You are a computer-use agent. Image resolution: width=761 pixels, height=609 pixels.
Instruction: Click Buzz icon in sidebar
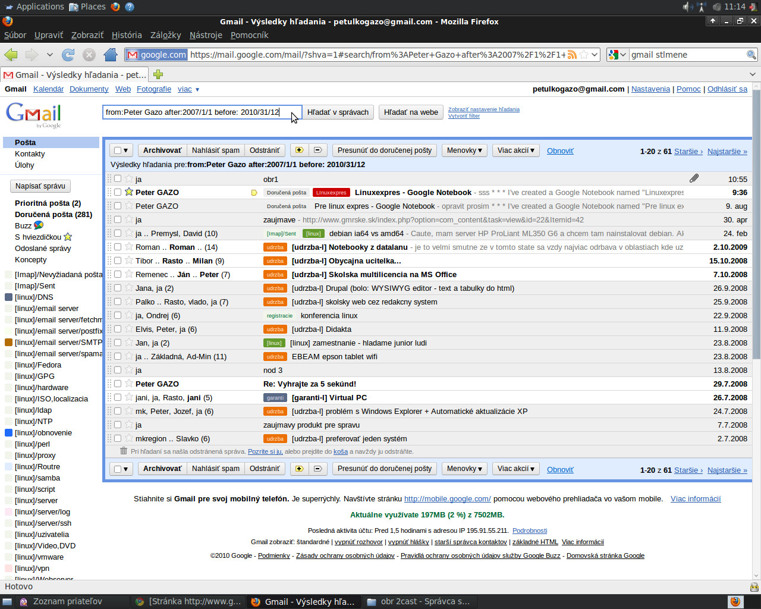(x=39, y=225)
